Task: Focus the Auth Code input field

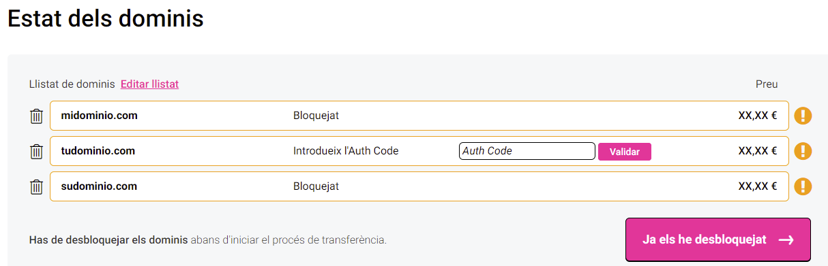Action: click(x=527, y=151)
